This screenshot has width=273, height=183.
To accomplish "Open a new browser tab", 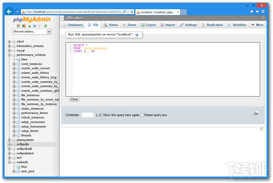I will 184,12.
